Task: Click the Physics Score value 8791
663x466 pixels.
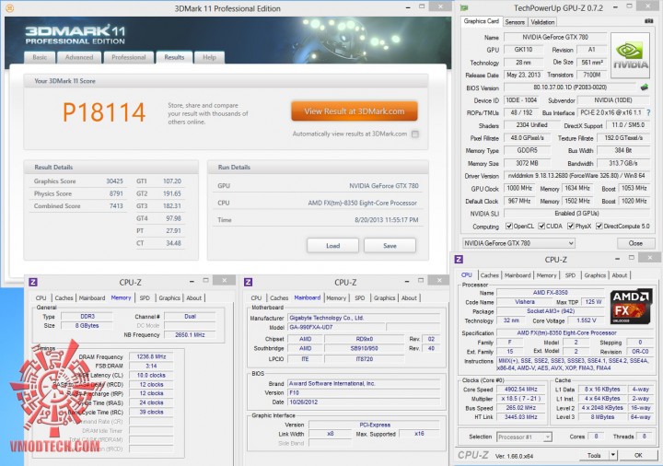Action: pyautogui.click(x=116, y=193)
